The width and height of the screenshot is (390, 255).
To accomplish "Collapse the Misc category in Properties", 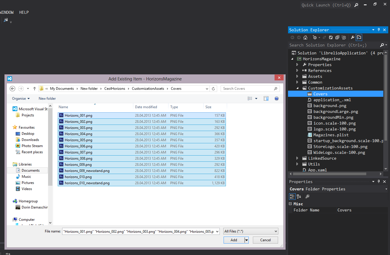I will (290, 204).
